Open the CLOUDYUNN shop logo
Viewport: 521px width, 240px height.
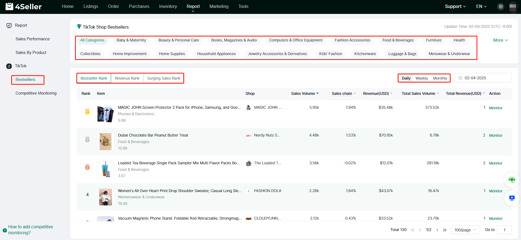point(248,218)
